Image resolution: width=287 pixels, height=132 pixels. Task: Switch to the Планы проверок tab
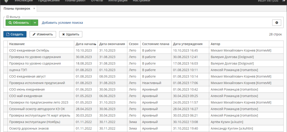coord(17,9)
